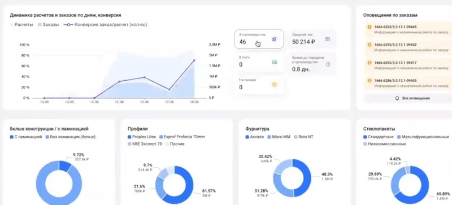Toggle the Заказы series in chart legend

49,25
